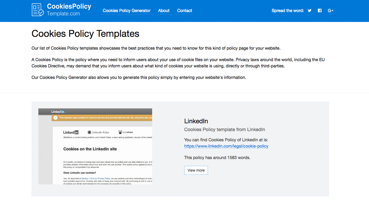Screen dimensions: 369x200
Task: Click 'This policy has around 1583 words.' text
Action: point(217,158)
